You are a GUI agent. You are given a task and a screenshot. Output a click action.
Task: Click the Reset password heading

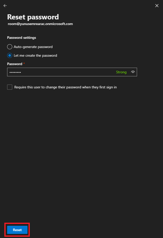[x=33, y=17]
